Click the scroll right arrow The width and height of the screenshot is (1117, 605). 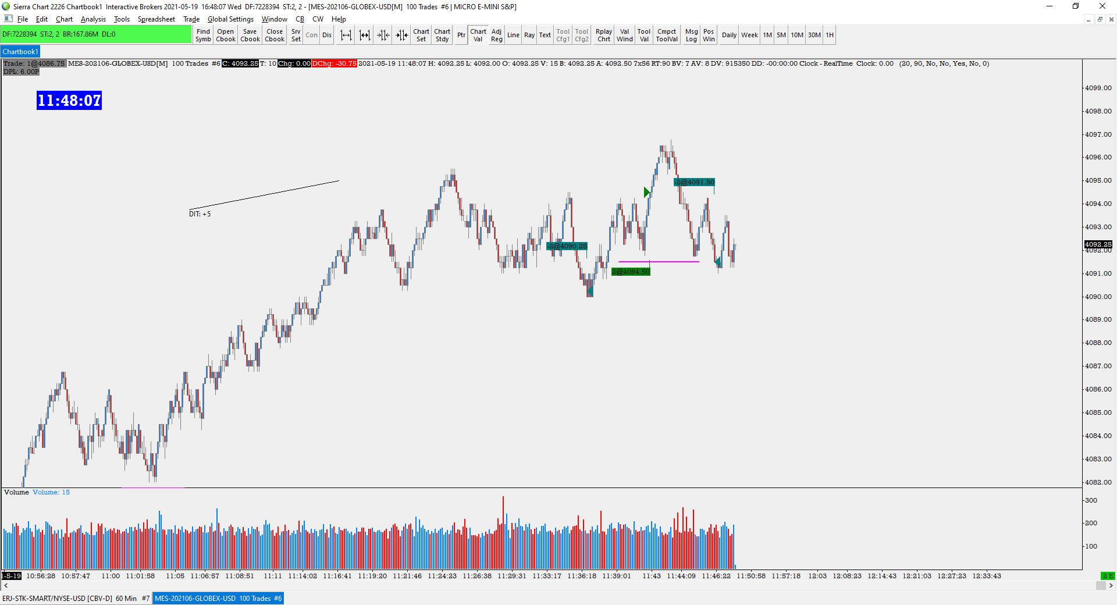click(1111, 586)
